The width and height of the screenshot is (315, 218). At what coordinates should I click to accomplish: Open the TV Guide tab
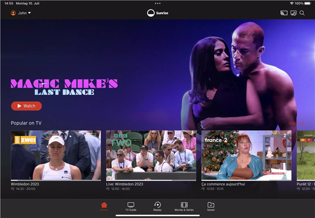(131, 206)
